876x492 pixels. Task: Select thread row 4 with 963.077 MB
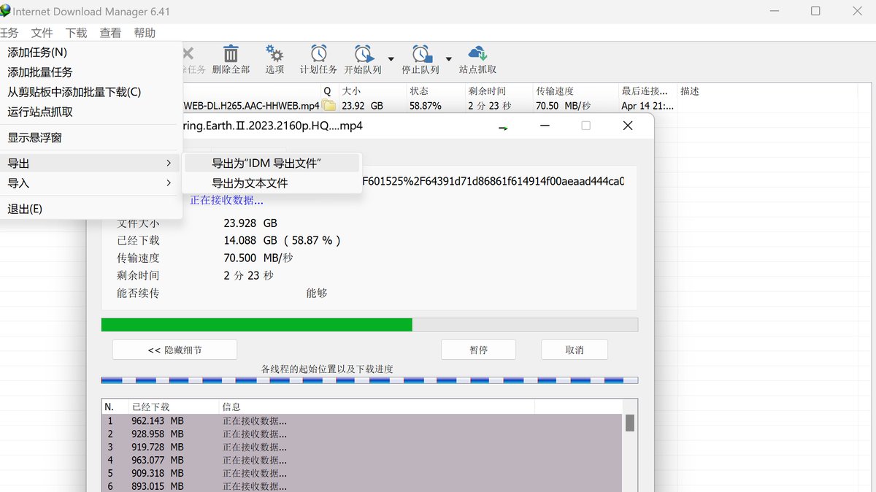362,461
